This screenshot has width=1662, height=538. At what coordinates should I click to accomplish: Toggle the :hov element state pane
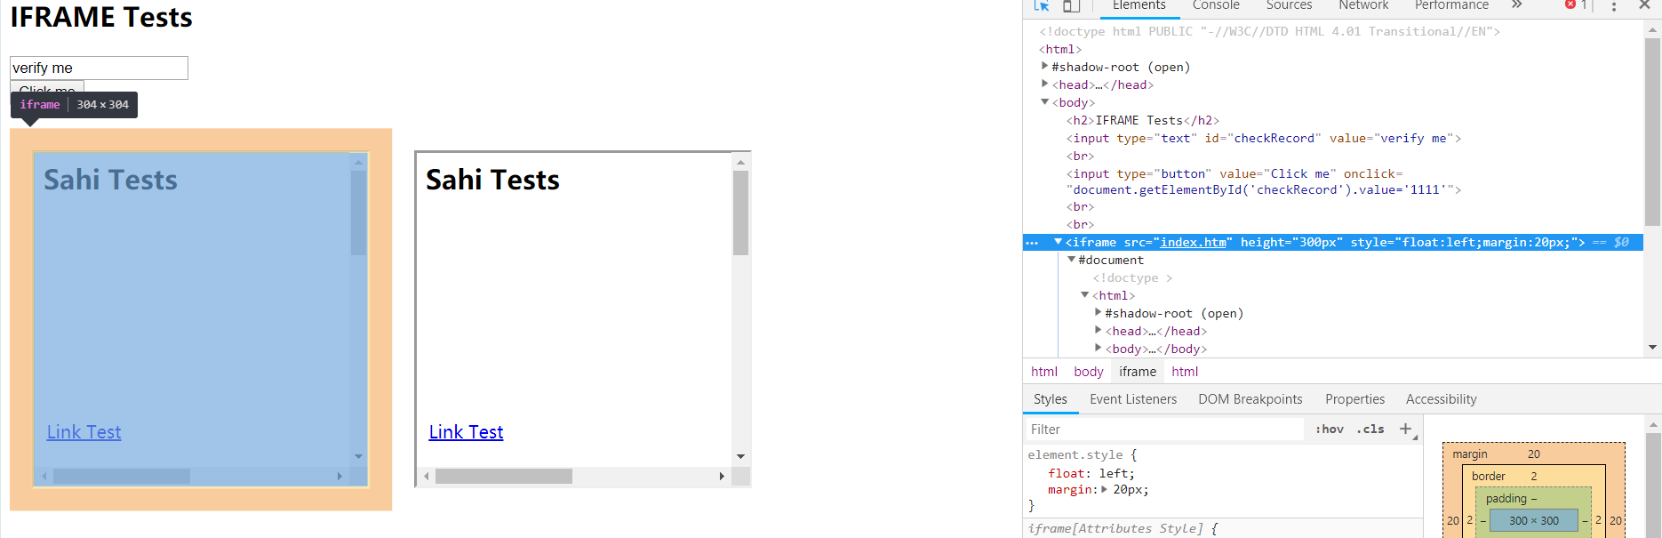[1330, 429]
